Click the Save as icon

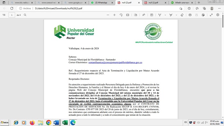click(203, 15)
